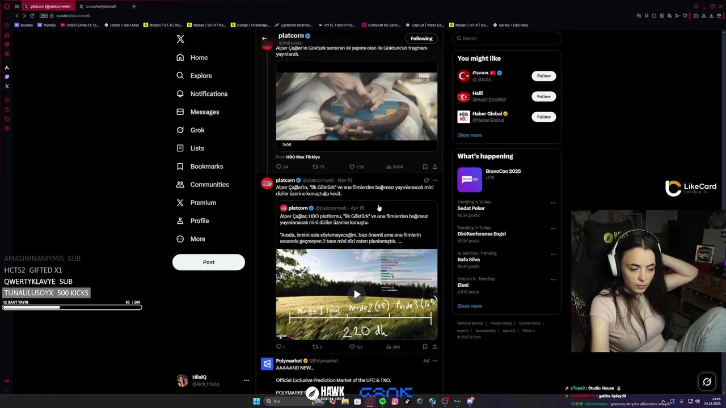The width and height of the screenshot is (726, 408).
Task: Open Notifications in the sidebar
Action: 202,94
